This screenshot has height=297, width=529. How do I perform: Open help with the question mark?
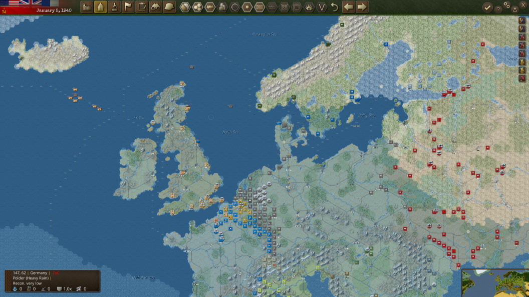[498, 9]
